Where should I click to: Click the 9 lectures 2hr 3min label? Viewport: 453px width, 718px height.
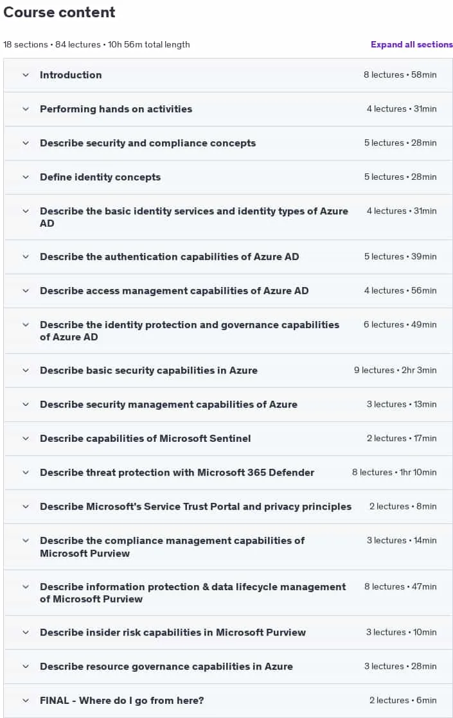coord(395,370)
